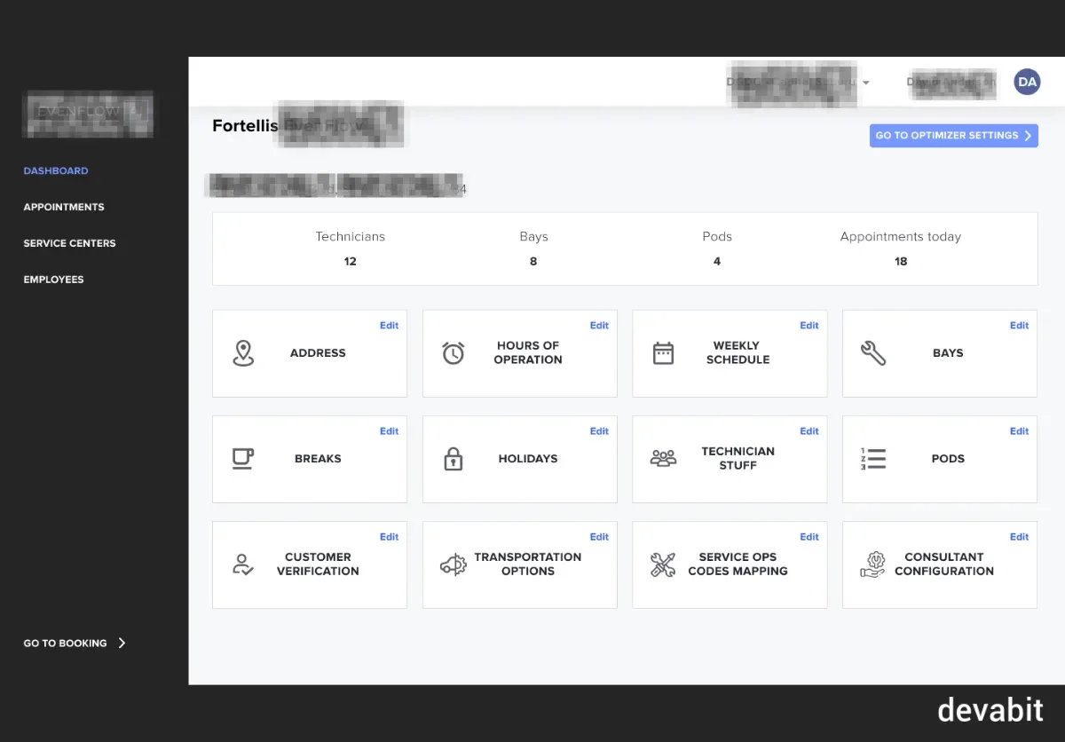Click the CONSULTANT CONFIGURATION card title

pos(944,564)
